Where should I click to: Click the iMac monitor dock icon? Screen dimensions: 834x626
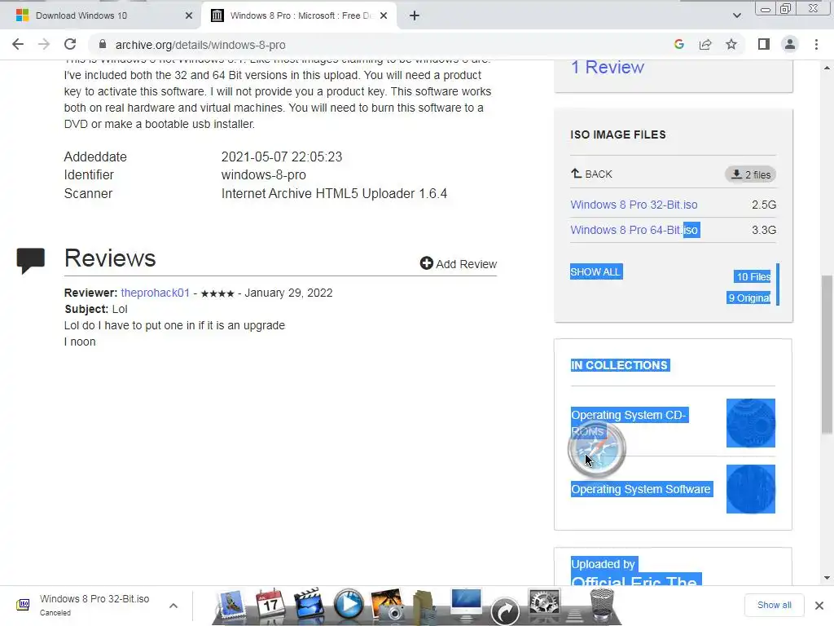point(466,605)
